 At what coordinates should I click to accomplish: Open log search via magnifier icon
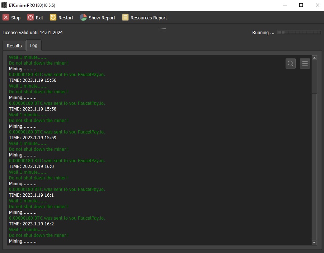pos(290,63)
